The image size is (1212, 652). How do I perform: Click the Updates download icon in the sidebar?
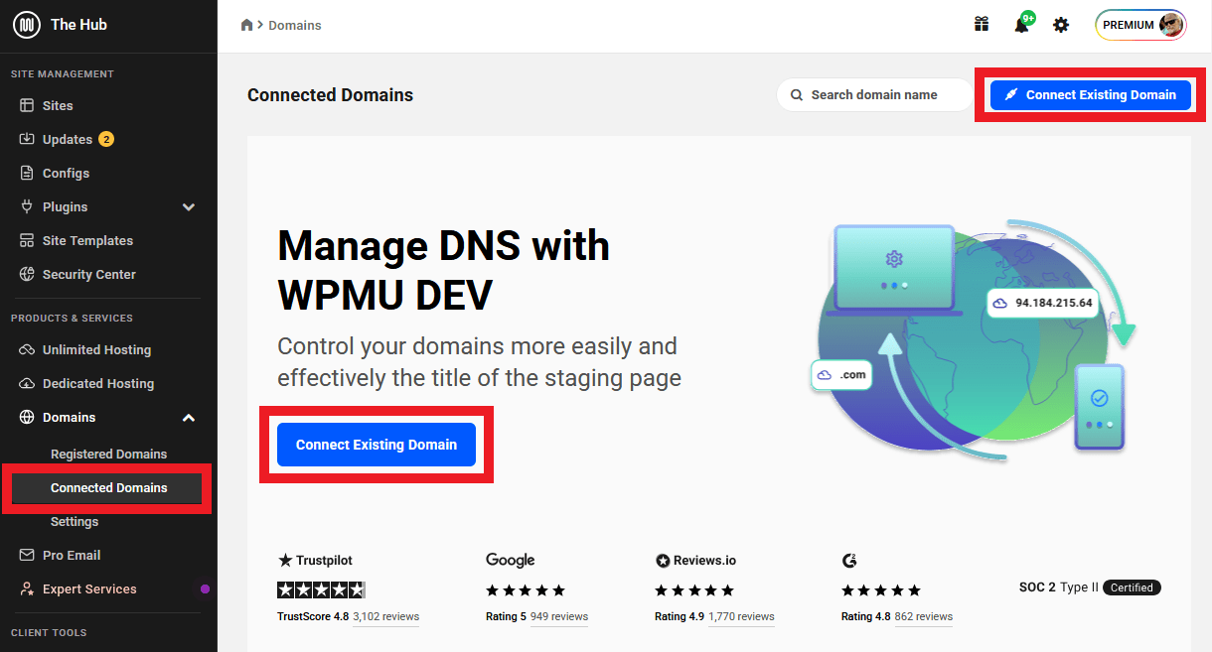(x=27, y=139)
